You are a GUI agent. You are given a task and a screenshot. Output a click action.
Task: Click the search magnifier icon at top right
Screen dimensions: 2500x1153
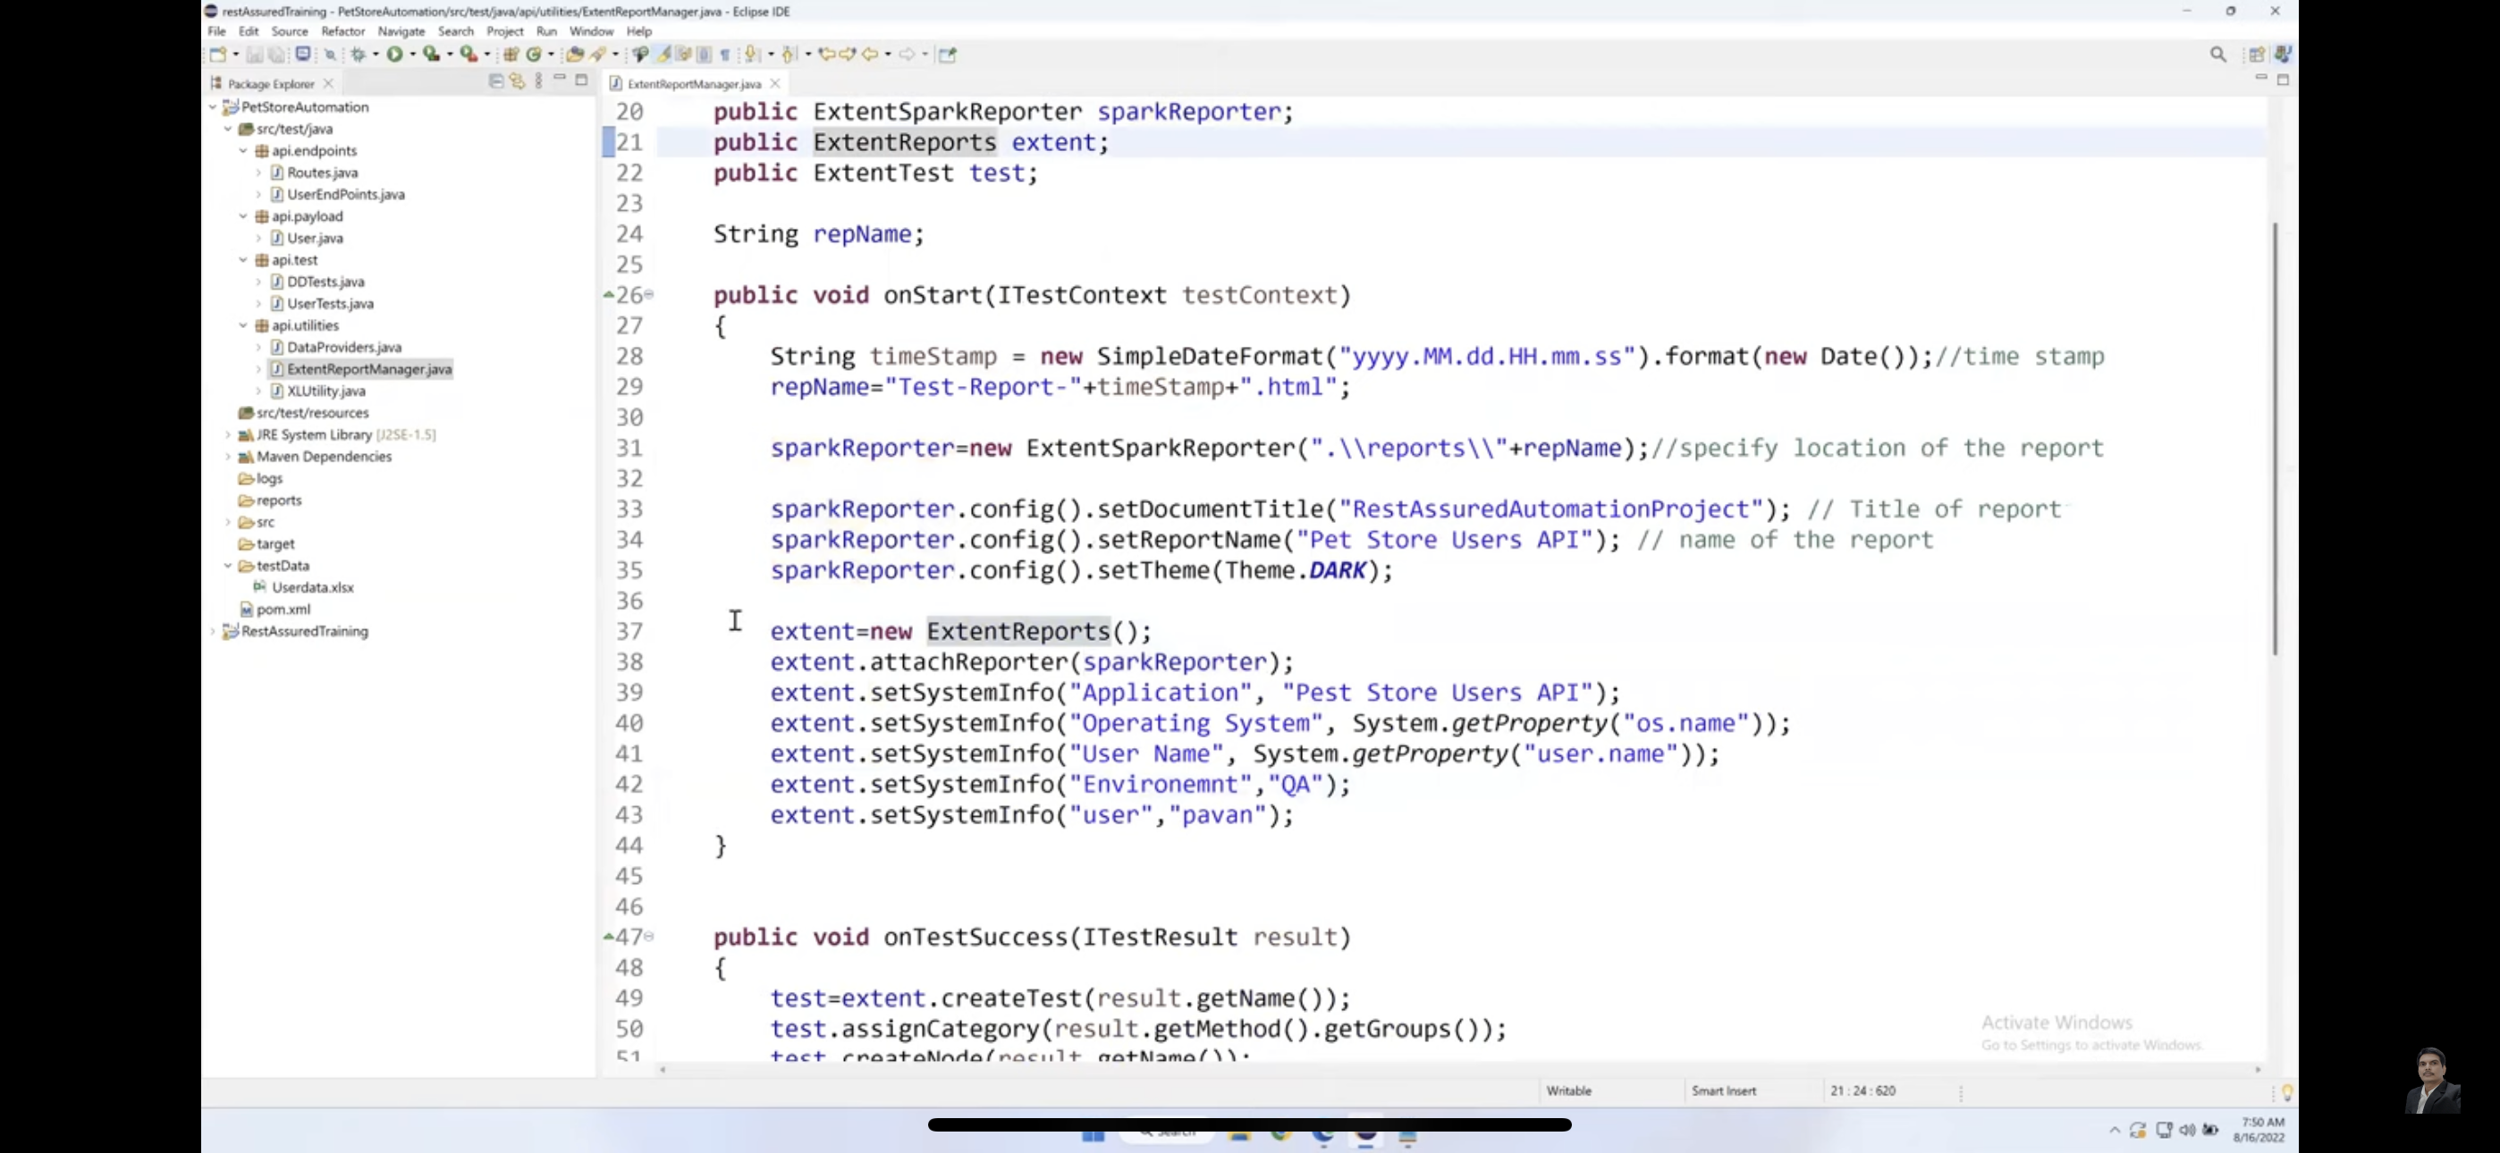2217,55
